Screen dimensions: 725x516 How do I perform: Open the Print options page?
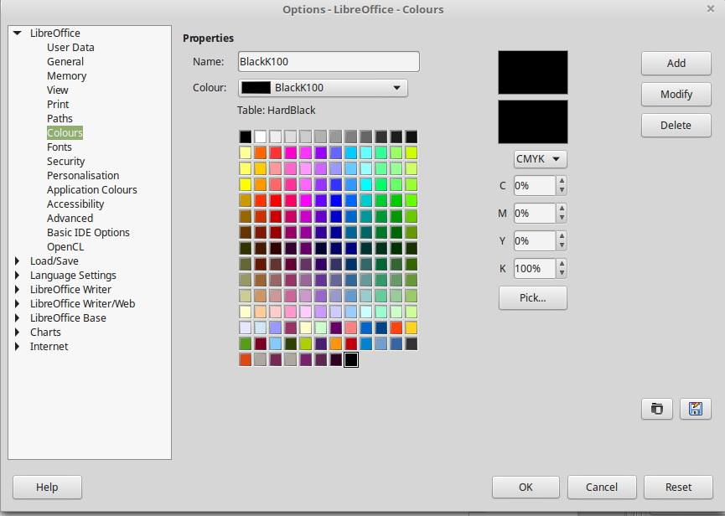(58, 105)
